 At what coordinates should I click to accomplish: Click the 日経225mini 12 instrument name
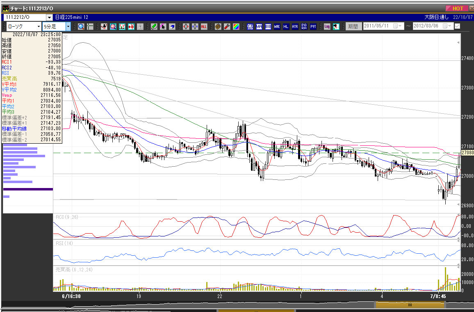[72, 18]
